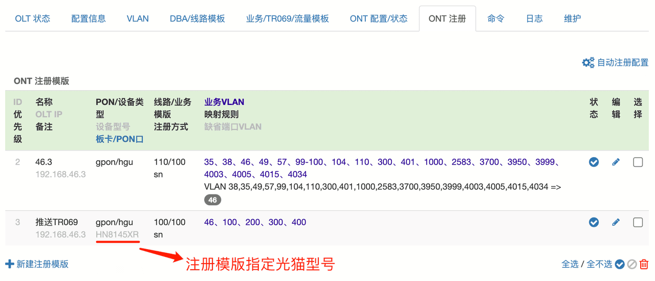Screen dimensions: 655x281
Task: Click the bottom blue enable check icon
Action: point(620,264)
